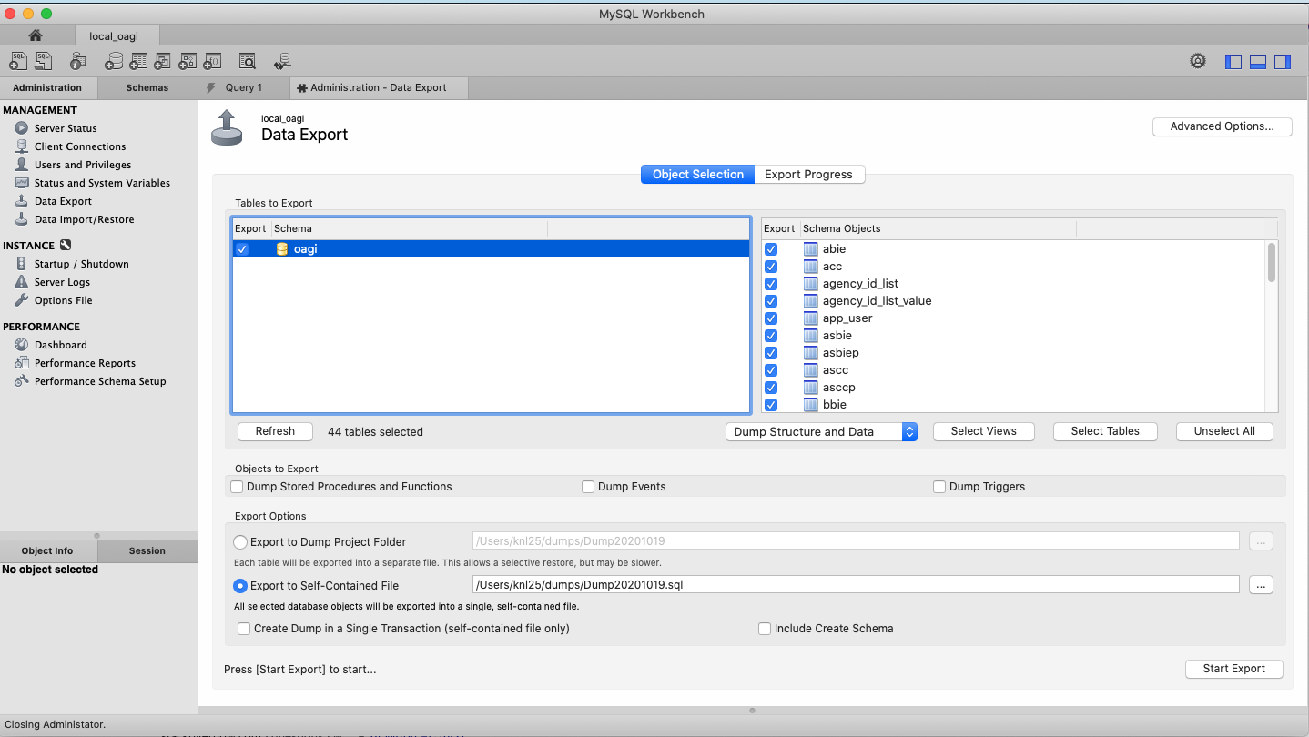The width and height of the screenshot is (1309, 737).
Task: Toggle the left sidebar panel visibility
Action: point(1233,62)
